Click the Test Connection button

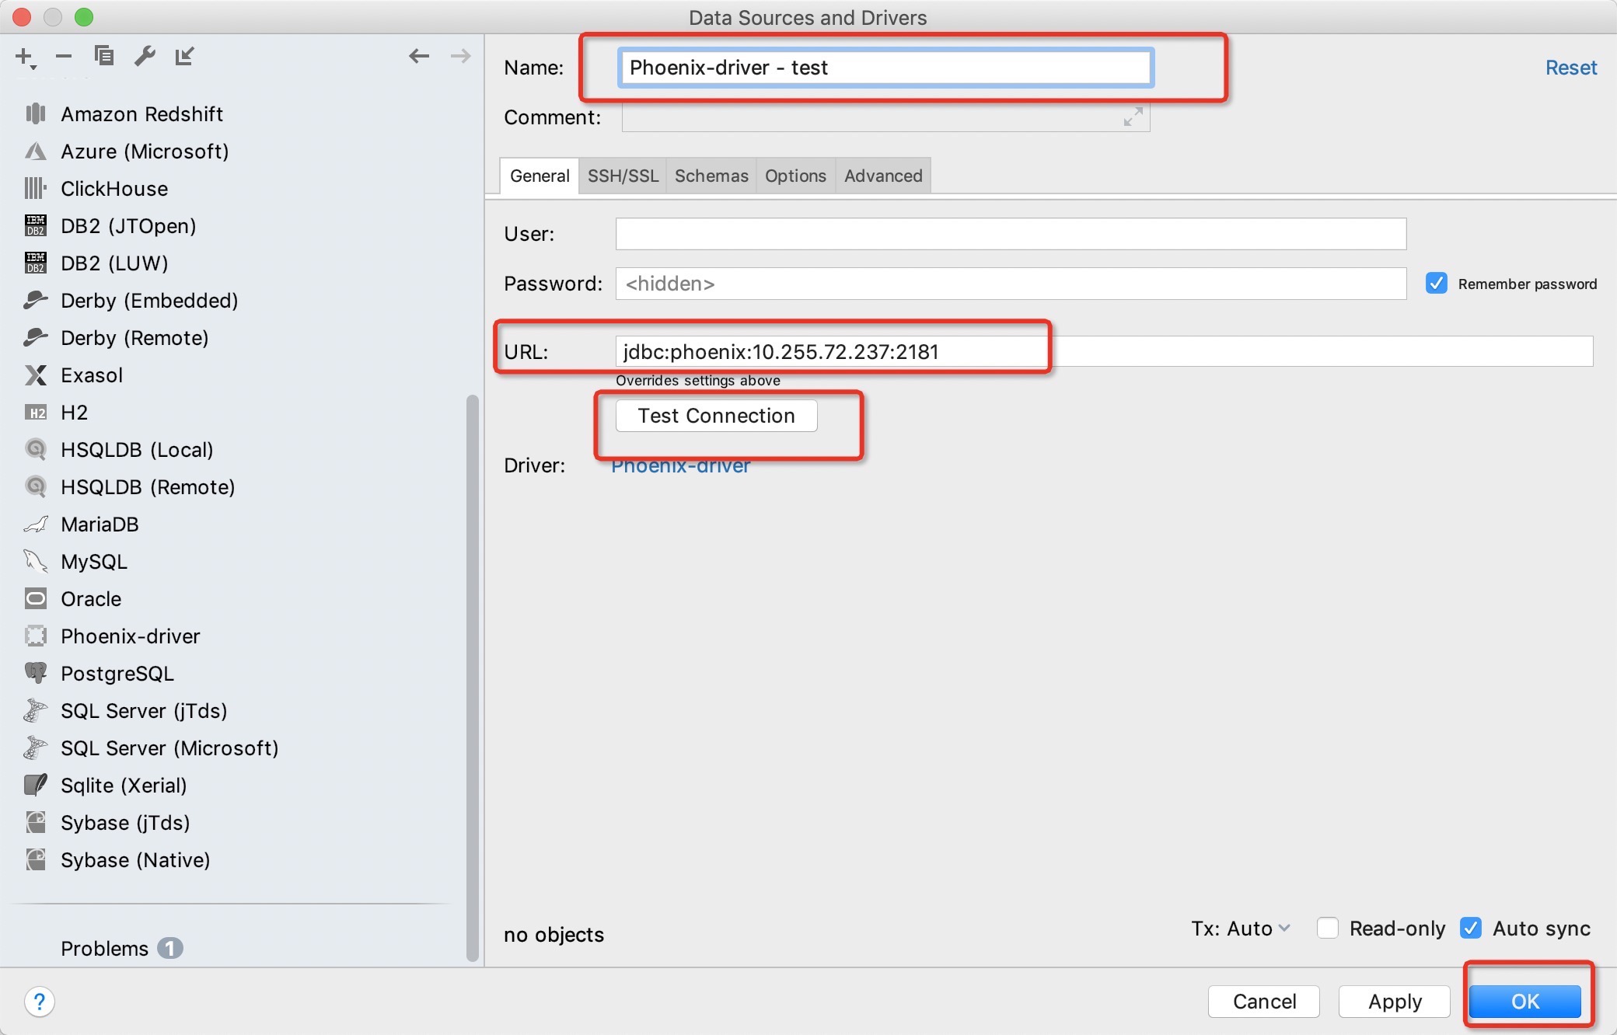point(715,416)
